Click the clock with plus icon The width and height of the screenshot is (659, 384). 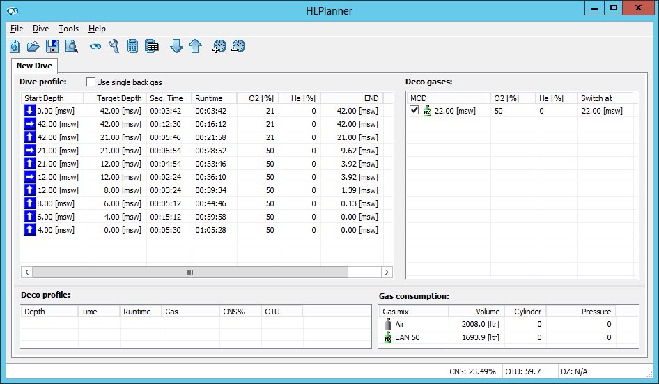point(219,47)
